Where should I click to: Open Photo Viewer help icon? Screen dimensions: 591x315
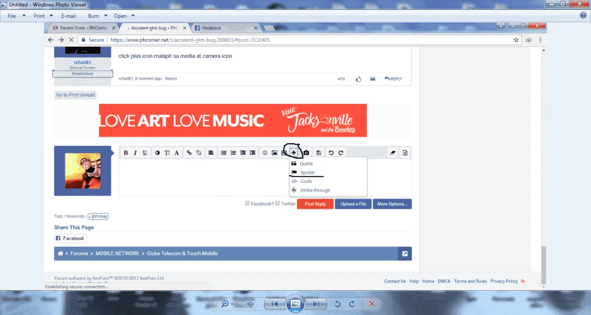(583, 16)
